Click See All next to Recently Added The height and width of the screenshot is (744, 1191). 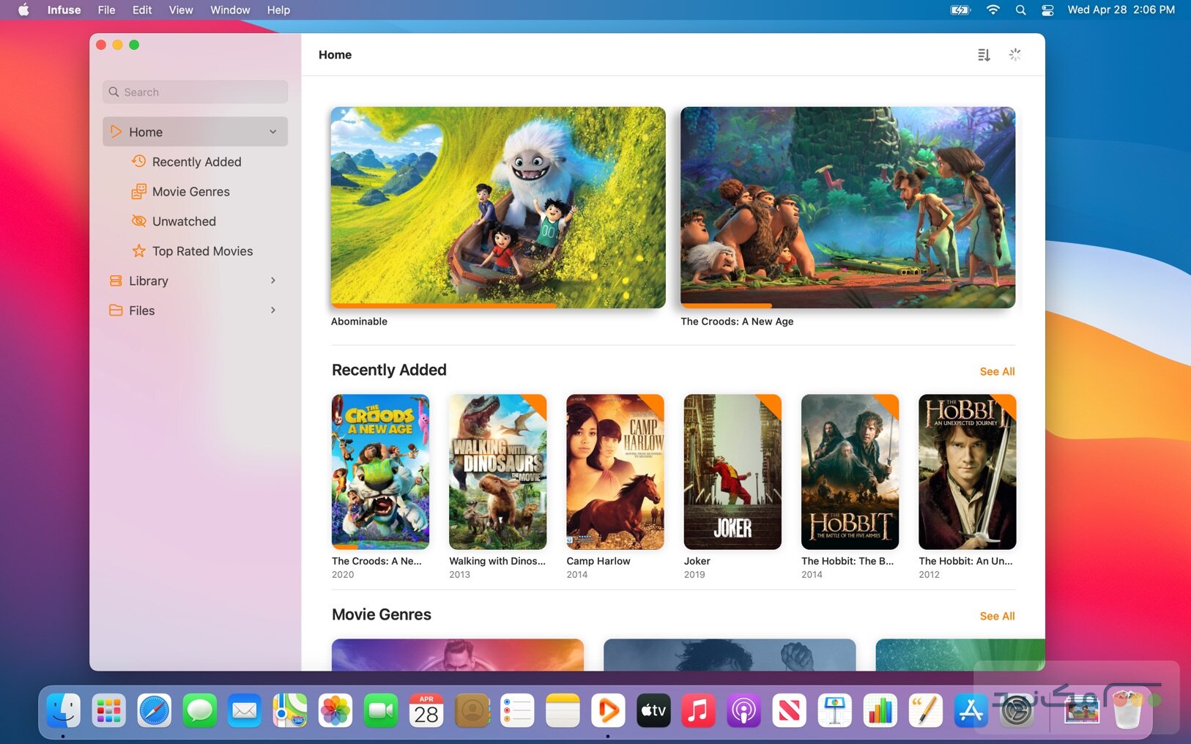click(x=997, y=371)
